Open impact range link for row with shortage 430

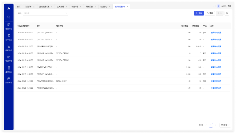[216, 60]
